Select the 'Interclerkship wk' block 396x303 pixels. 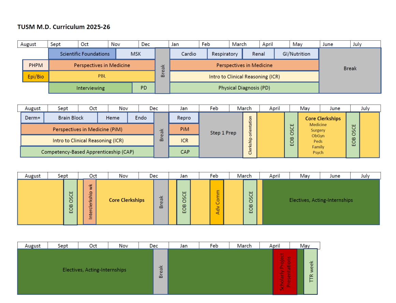[x=90, y=202]
